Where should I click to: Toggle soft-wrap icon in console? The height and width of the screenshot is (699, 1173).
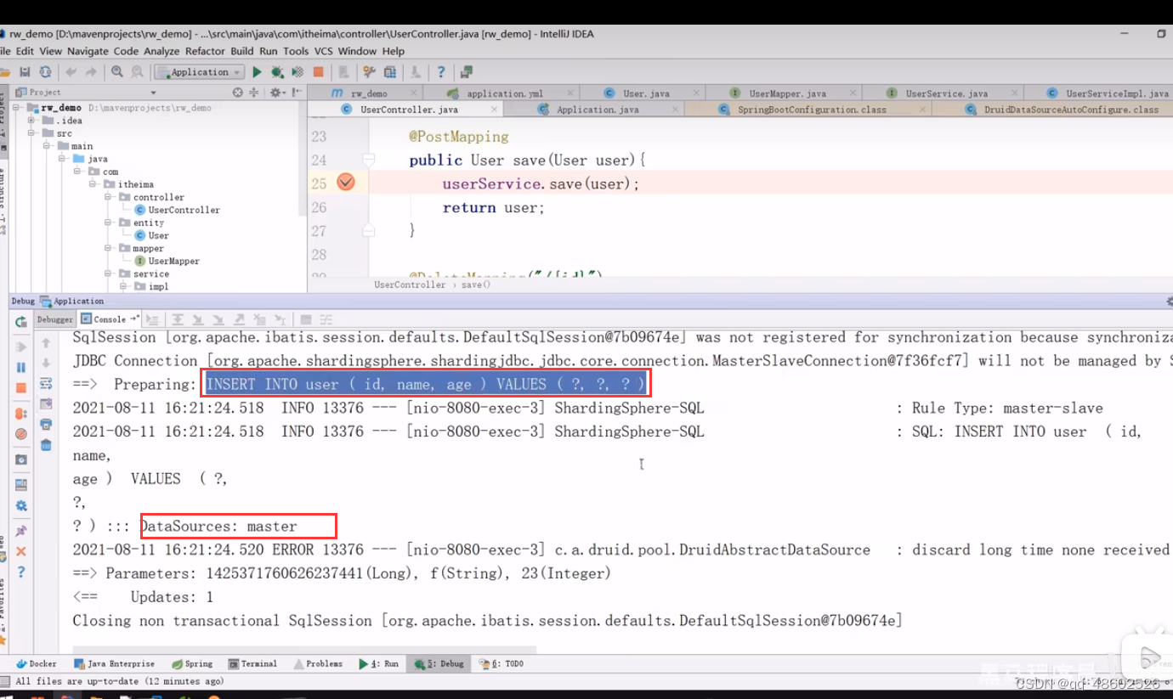coord(46,383)
